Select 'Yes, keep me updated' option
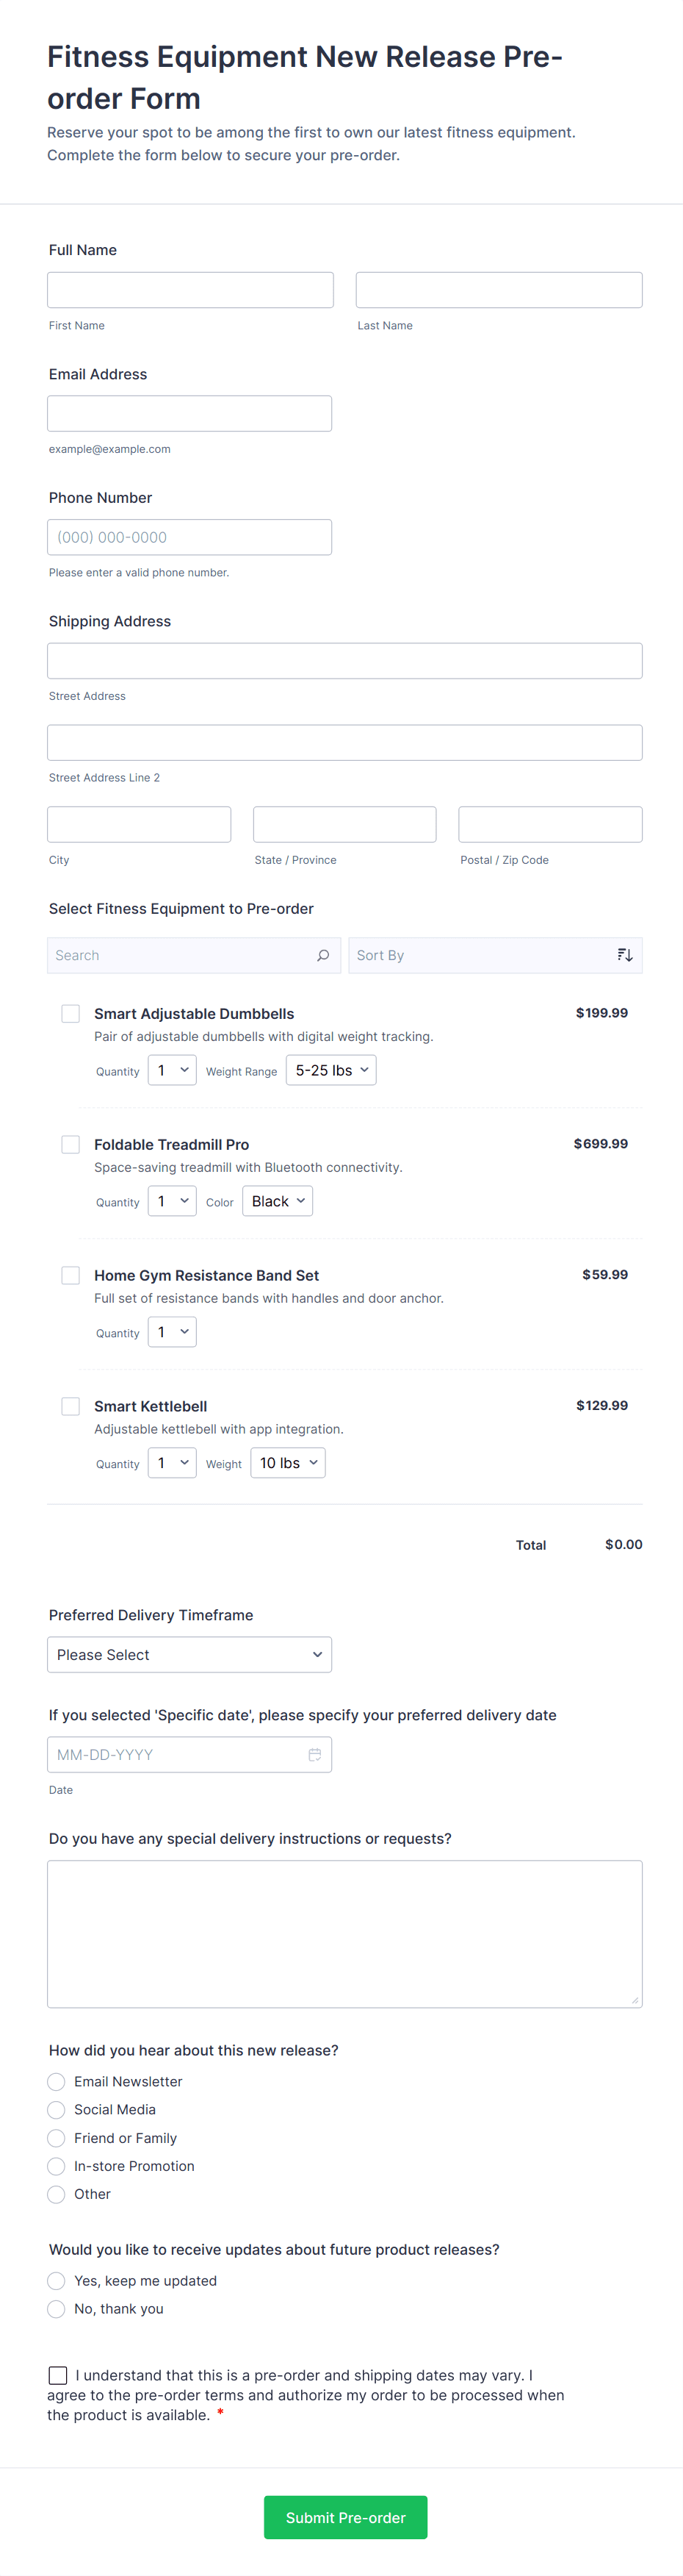Image resolution: width=683 pixels, height=2576 pixels. tap(57, 2280)
